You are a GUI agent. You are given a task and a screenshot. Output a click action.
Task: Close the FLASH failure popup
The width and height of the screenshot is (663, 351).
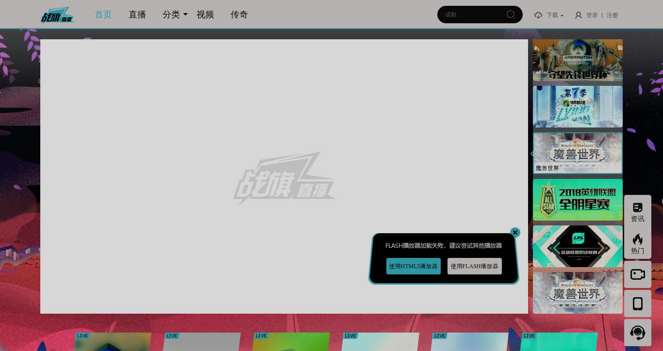(x=515, y=233)
